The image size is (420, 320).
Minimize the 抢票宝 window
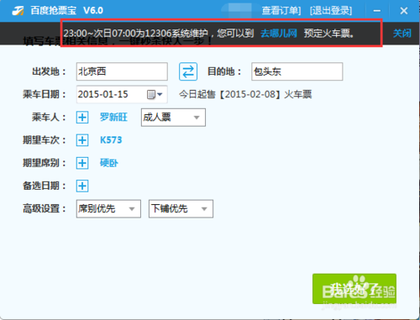pos(377,11)
